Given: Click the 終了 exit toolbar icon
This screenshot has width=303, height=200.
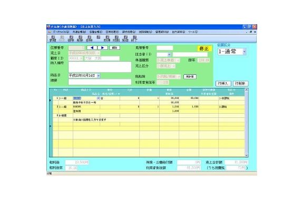Looking at the screenshot, I should pyautogui.click(x=134, y=38).
